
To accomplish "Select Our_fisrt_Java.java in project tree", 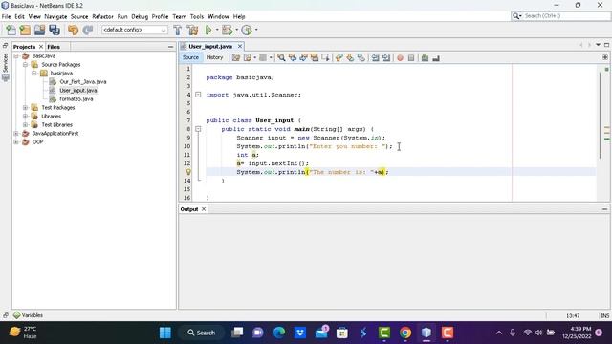I will [83, 81].
